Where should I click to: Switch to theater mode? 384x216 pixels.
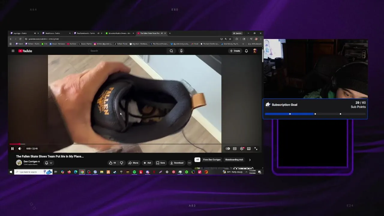click(249, 148)
